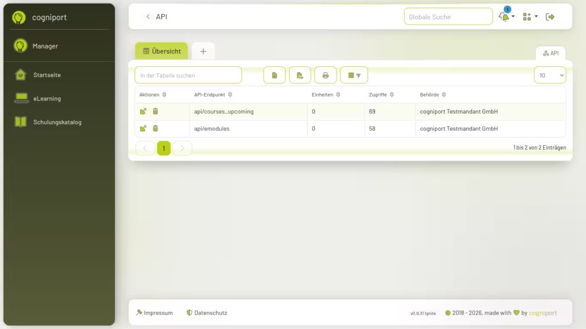586x329 pixels.
Task: Edit the api/courses_upcoming entry
Action: pos(143,111)
